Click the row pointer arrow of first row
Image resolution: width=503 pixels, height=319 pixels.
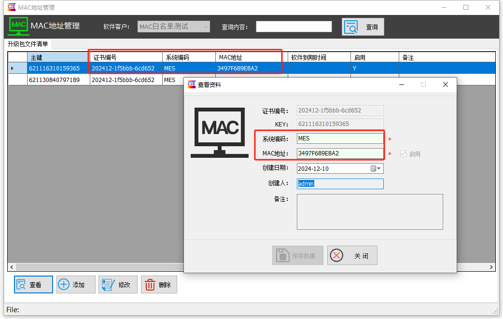tap(12, 69)
